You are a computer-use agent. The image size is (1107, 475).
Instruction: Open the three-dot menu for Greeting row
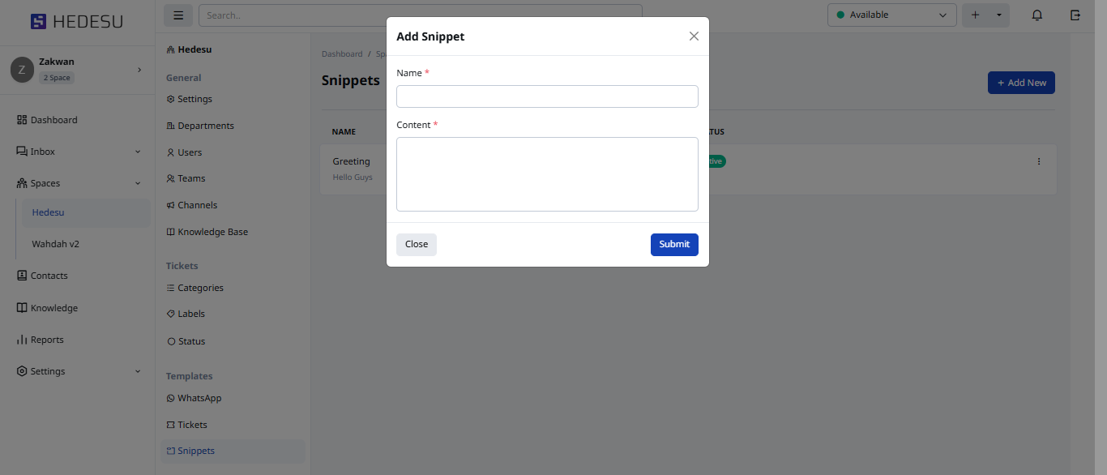coord(1039,161)
